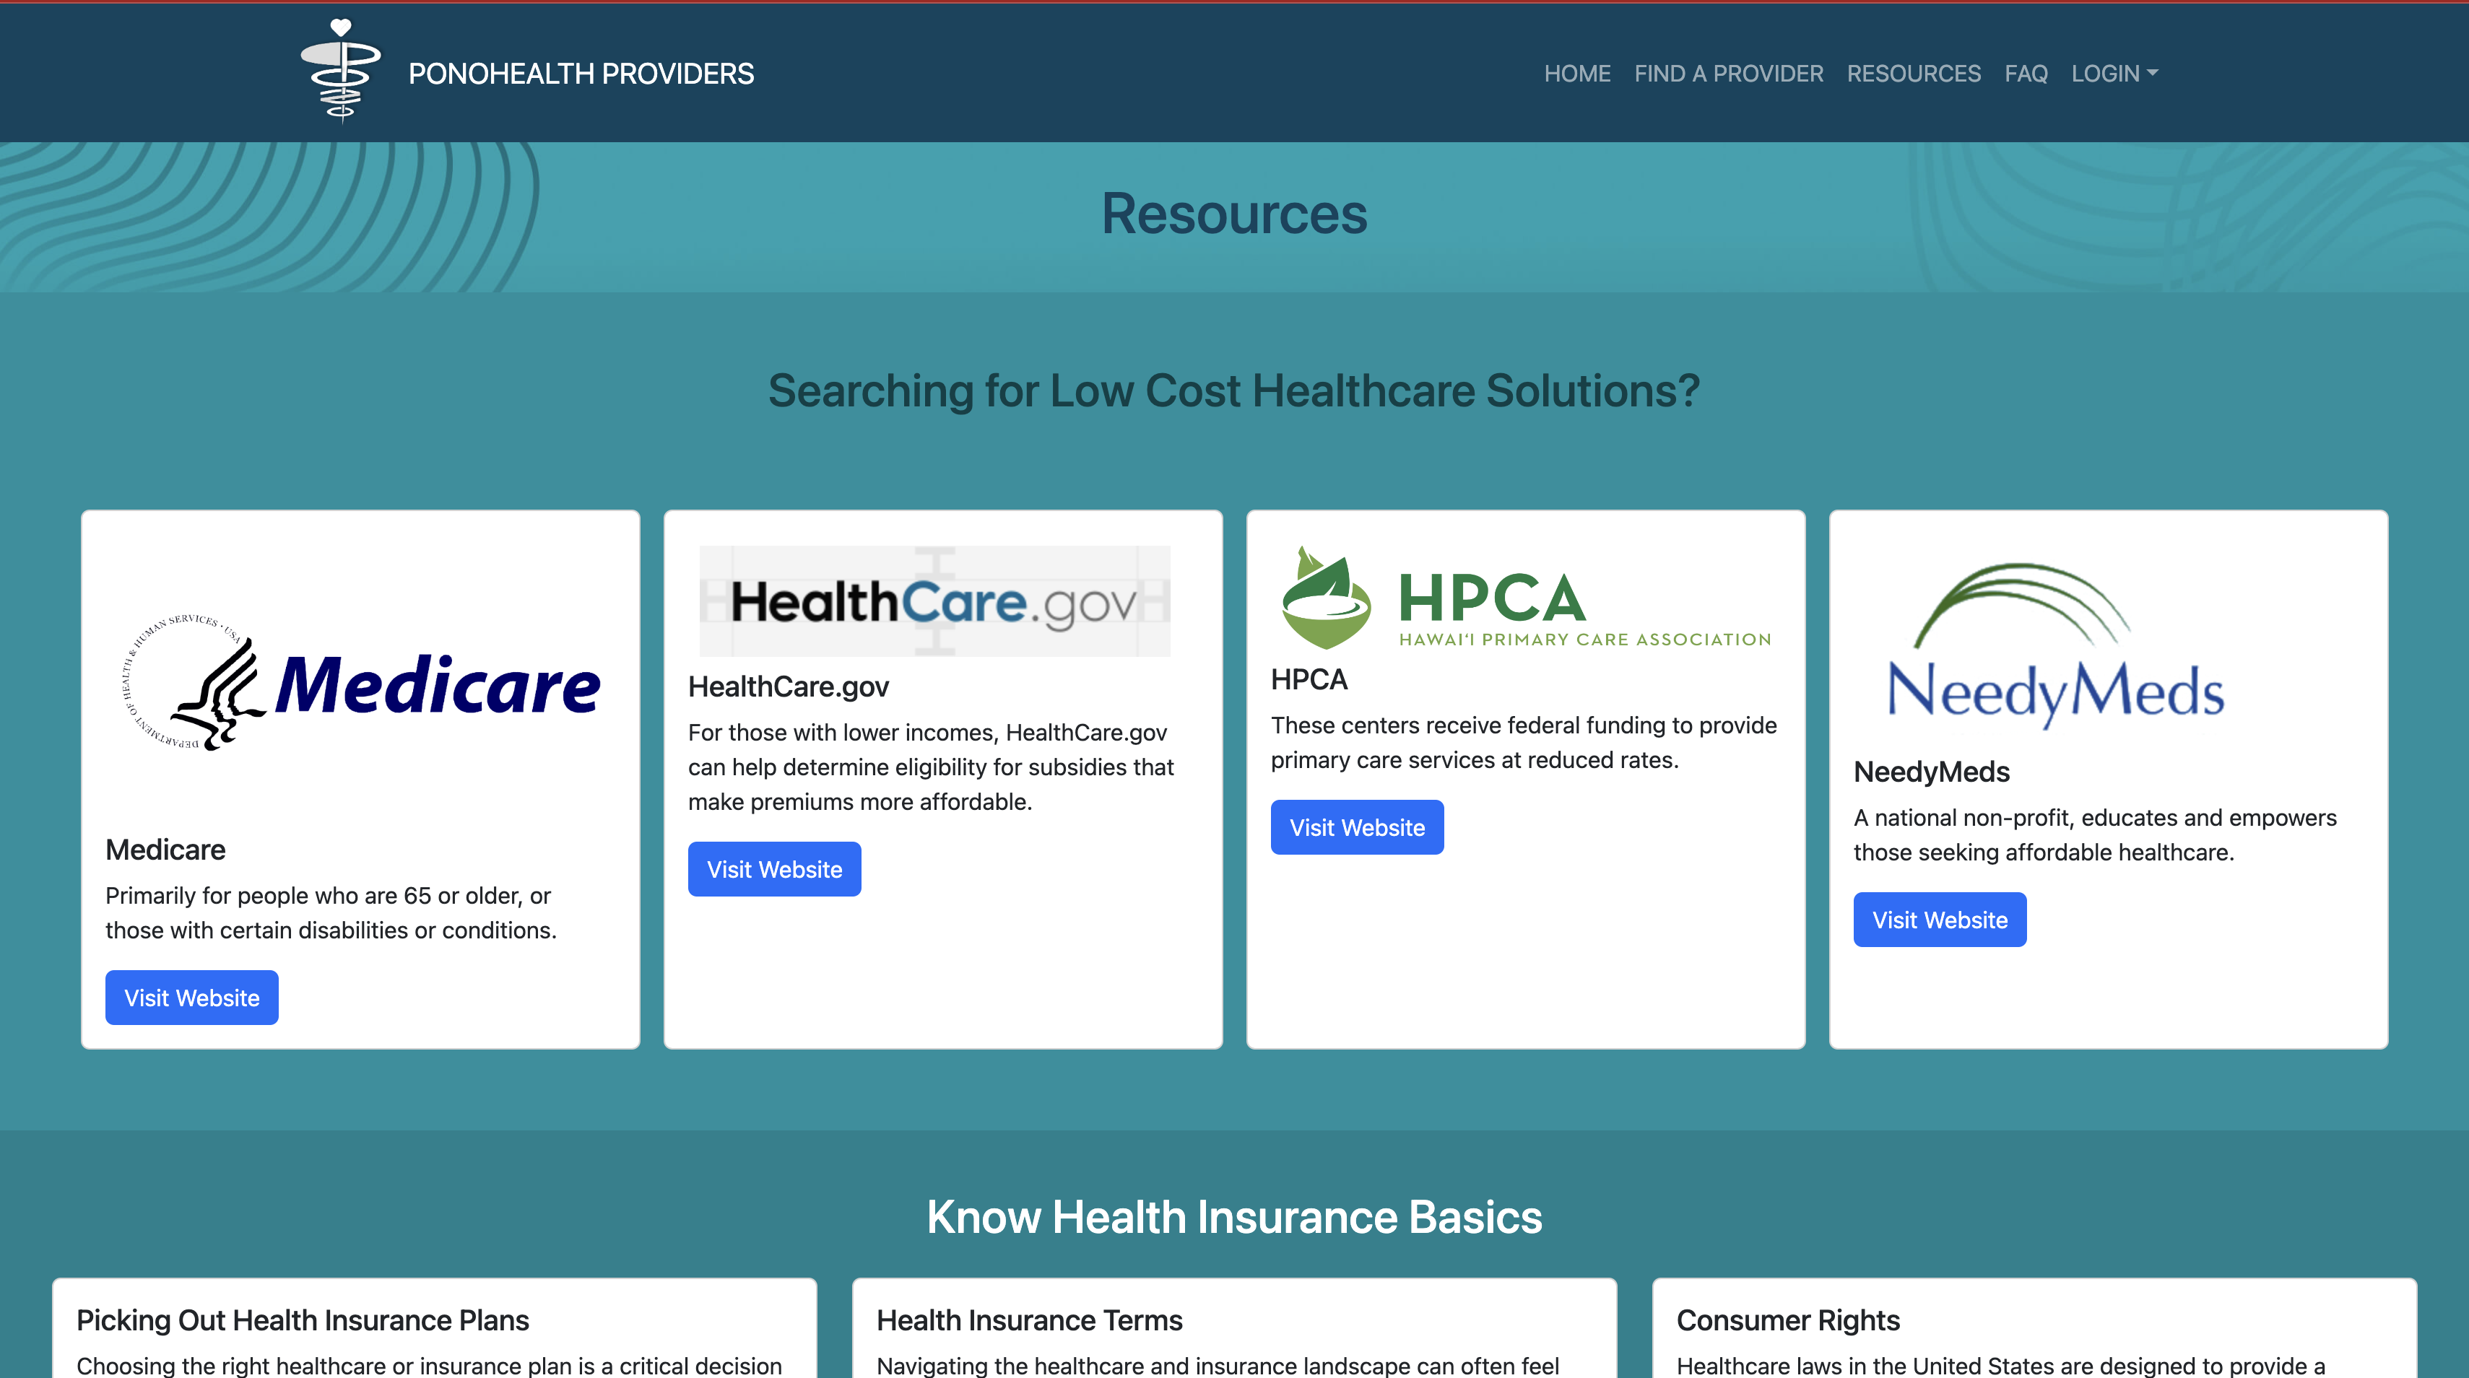Click the HPCA logo image

1526,597
